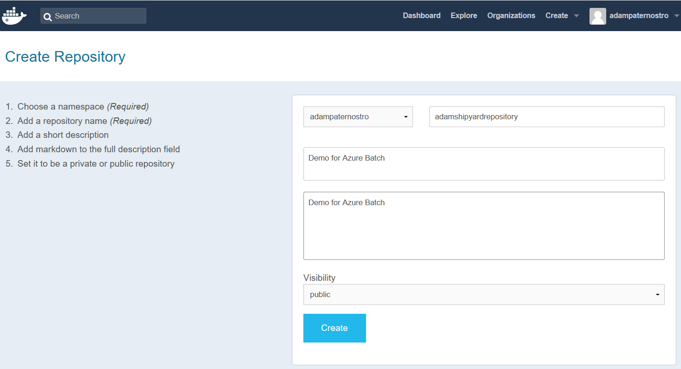Click the 'Add a repository name' instruction
The height and width of the screenshot is (369, 681).
85,121
